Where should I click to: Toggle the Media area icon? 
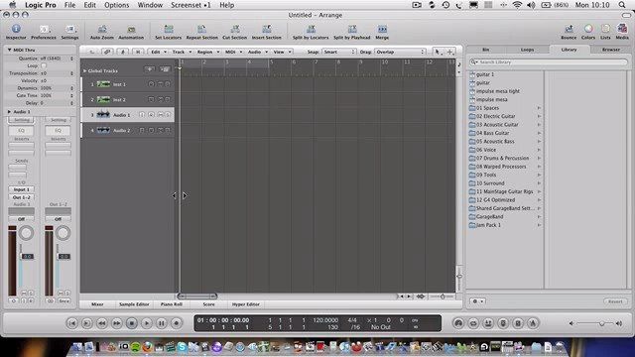click(x=622, y=29)
